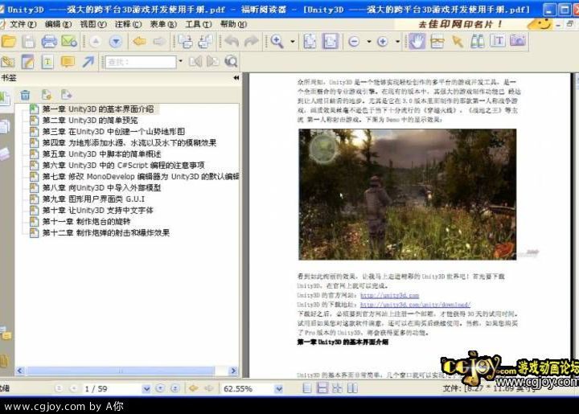This screenshot has width=579, height=414.
Task: Send the PDF by email icon
Action: 69,41
